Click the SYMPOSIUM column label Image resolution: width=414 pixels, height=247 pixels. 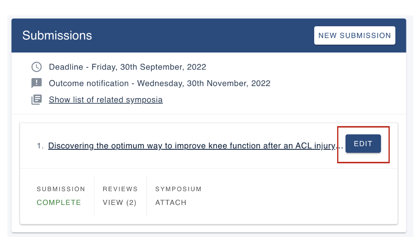click(x=178, y=189)
